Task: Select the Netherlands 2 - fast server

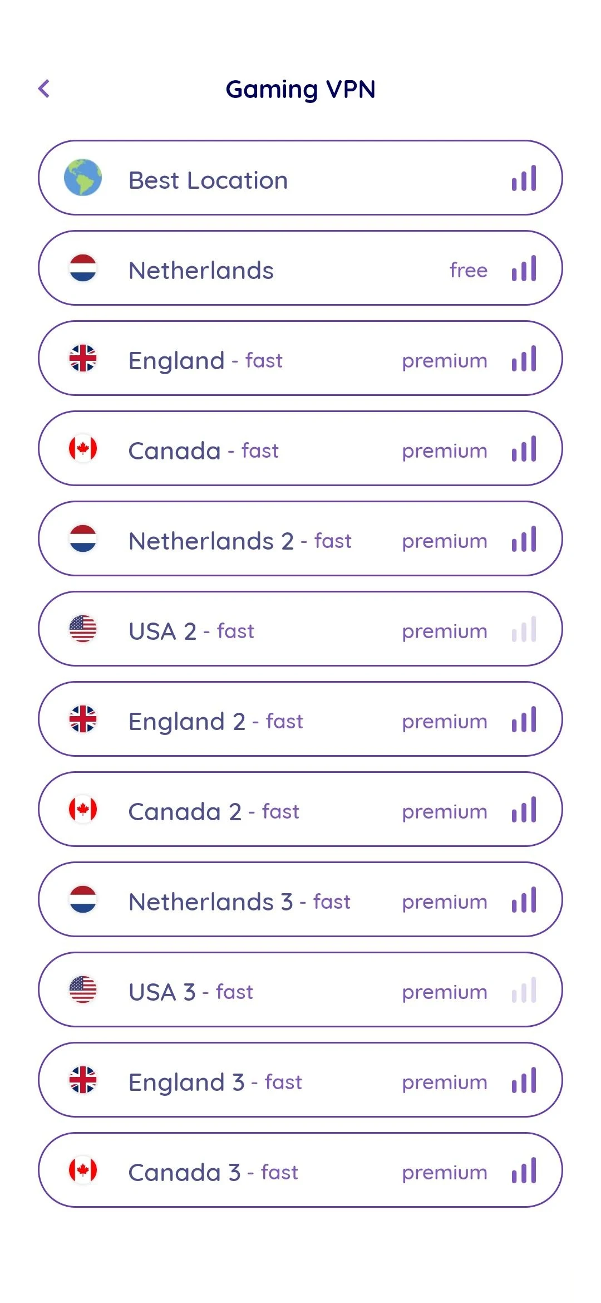Action: pyautogui.click(x=240, y=541)
